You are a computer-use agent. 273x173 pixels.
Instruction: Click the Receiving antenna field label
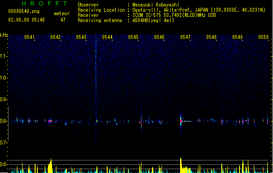(100, 20)
